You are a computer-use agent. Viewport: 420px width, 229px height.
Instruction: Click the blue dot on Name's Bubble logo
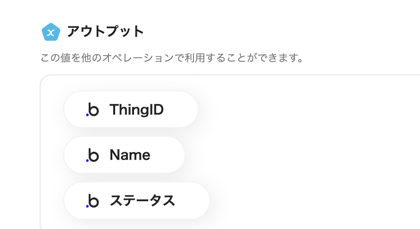[x=87, y=160]
